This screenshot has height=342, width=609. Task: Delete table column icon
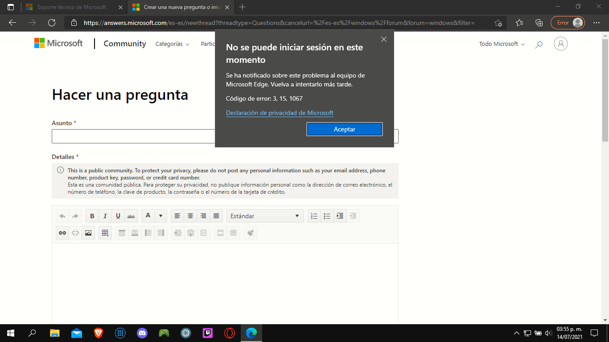tap(191, 233)
